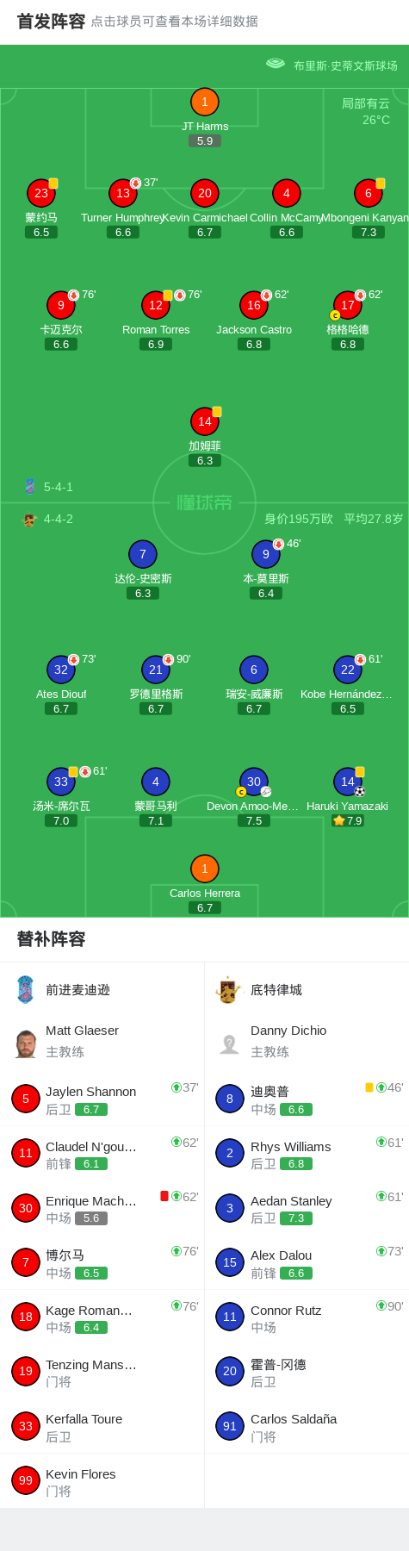The height and width of the screenshot is (1551, 409).
Task: Tap substitute Enrique Mach… number 30
Action: tap(26, 1208)
